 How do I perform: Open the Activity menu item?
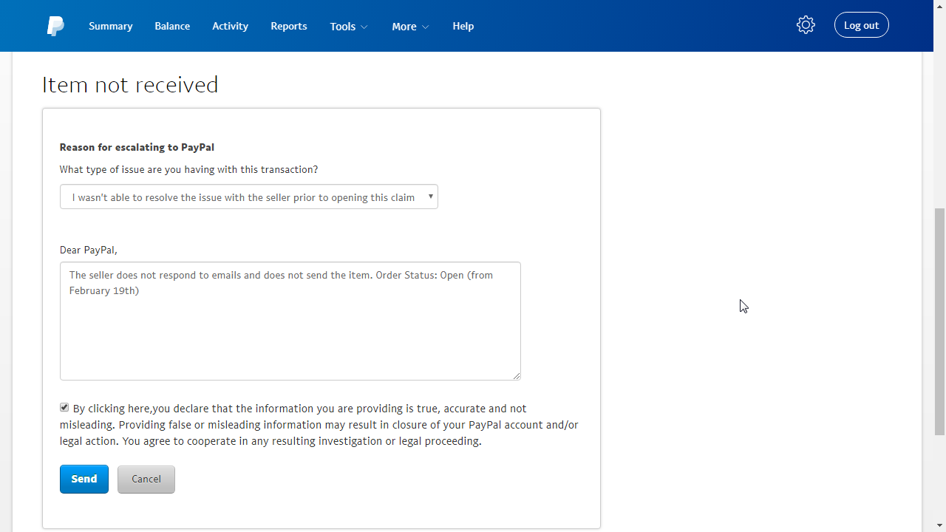[x=230, y=26]
